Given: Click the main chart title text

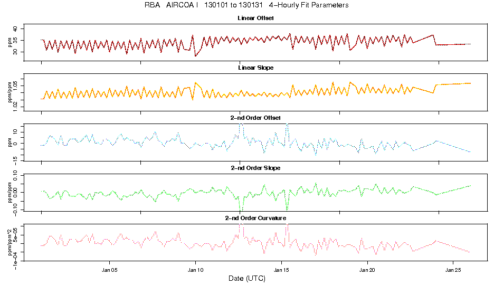Looking at the screenshot, I should point(246,5).
